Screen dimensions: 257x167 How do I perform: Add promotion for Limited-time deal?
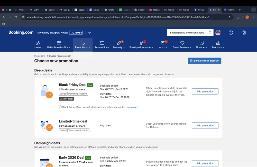point(205,125)
